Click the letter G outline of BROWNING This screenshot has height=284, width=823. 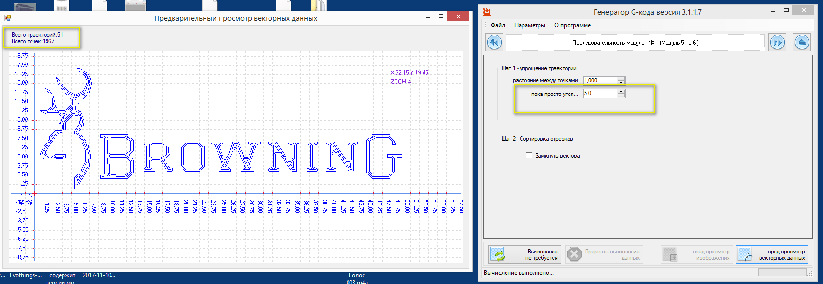pos(384,157)
